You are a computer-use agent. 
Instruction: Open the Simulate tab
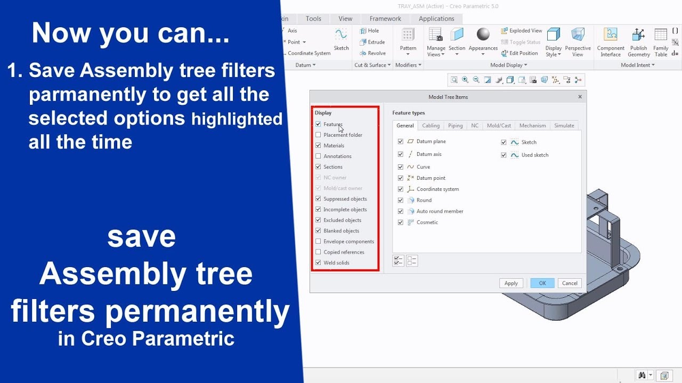coord(564,126)
